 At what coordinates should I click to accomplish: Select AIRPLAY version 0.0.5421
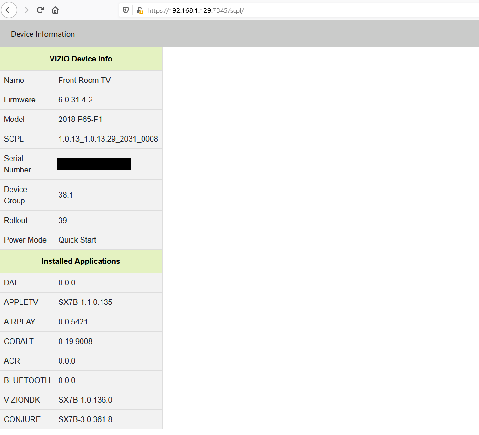pyautogui.click(x=73, y=322)
